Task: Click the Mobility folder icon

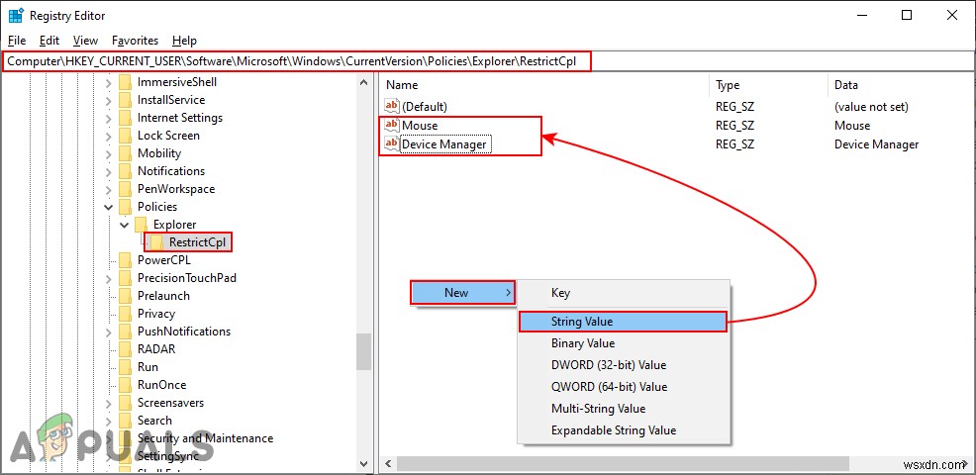Action: tap(126, 153)
